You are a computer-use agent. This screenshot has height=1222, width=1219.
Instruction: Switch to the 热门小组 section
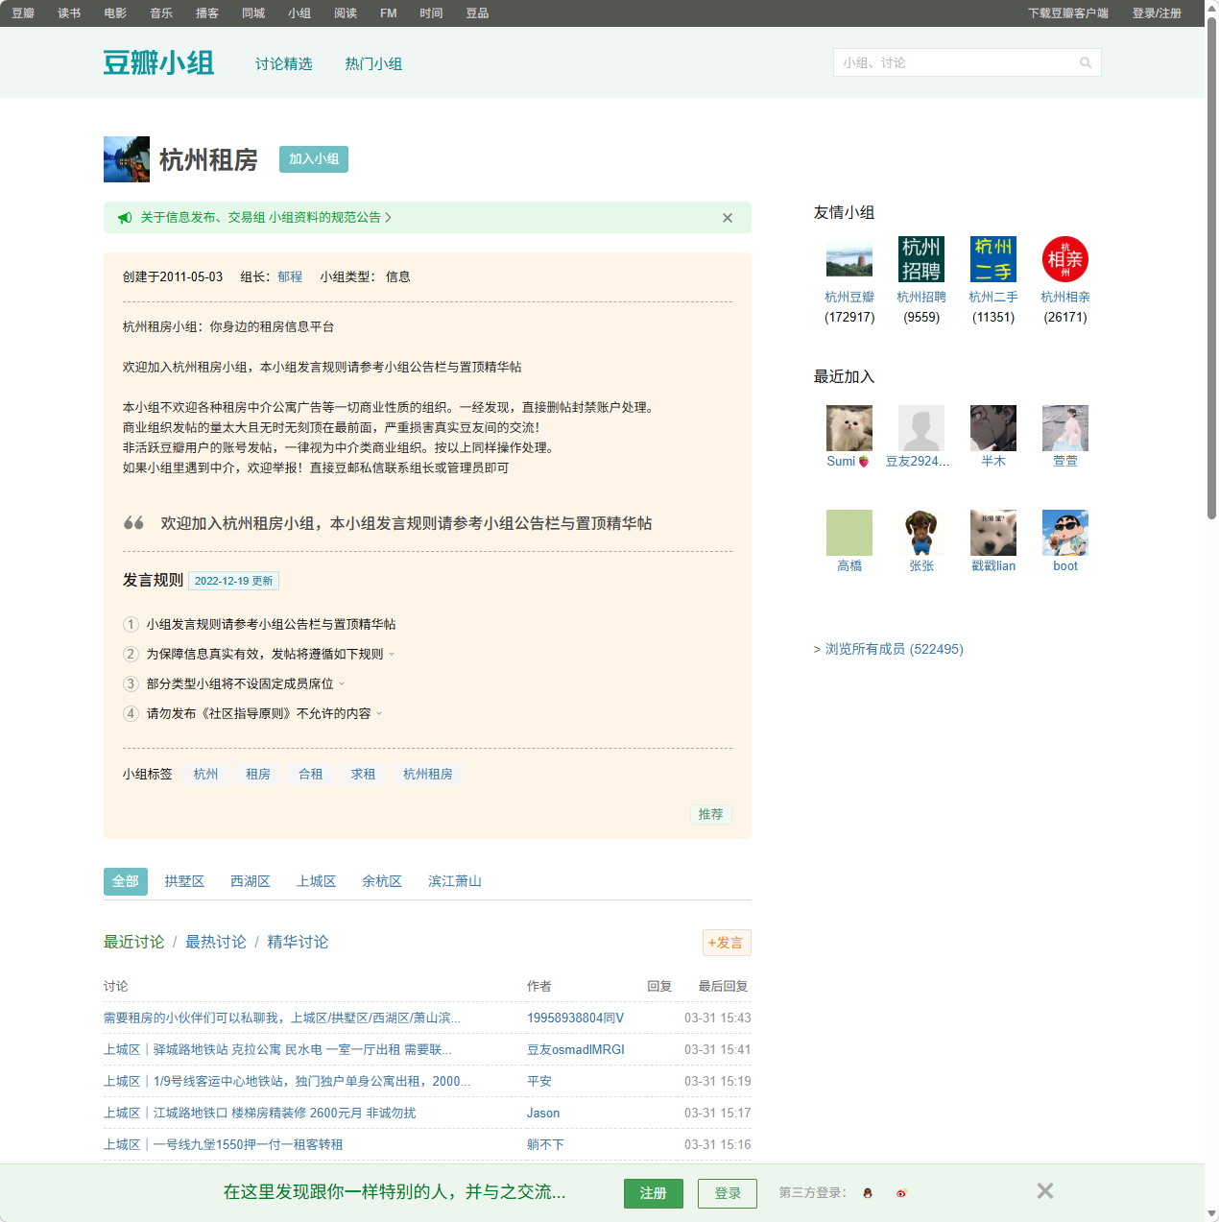coord(373,63)
